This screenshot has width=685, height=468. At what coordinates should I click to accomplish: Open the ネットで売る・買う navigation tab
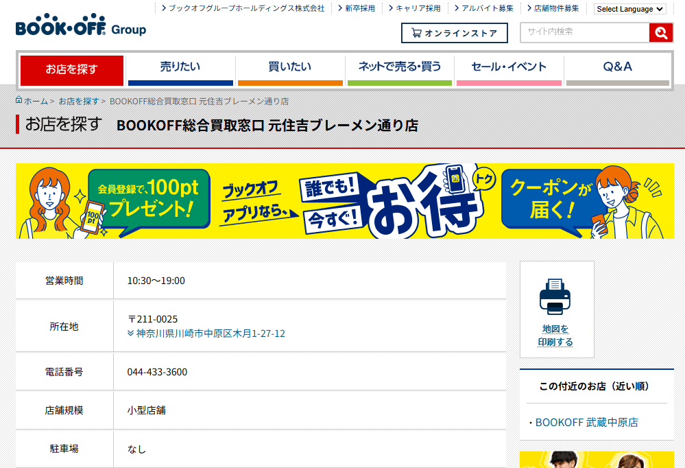coord(400,70)
